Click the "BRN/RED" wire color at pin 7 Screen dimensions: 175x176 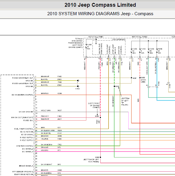45,93
